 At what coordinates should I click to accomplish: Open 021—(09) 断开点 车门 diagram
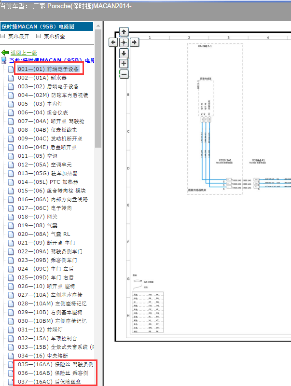pyautogui.click(x=46, y=243)
